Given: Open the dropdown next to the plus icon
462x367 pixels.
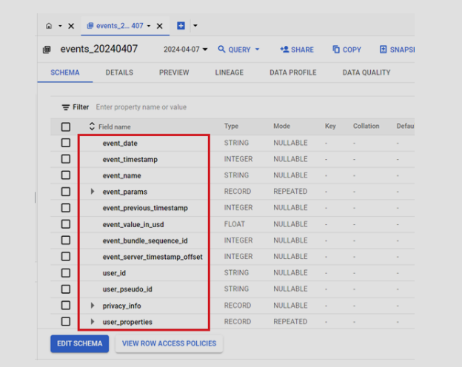Looking at the screenshot, I should pyautogui.click(x=195, y=26).
